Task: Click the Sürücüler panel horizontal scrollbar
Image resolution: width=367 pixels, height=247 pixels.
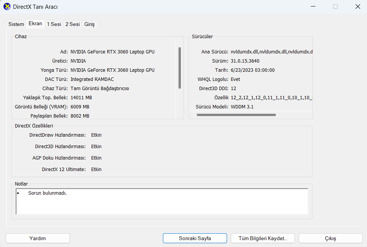Action: pos(236,115)
